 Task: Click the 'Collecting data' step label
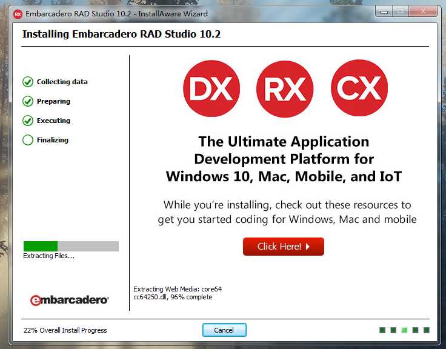click(x=62, y=82)
